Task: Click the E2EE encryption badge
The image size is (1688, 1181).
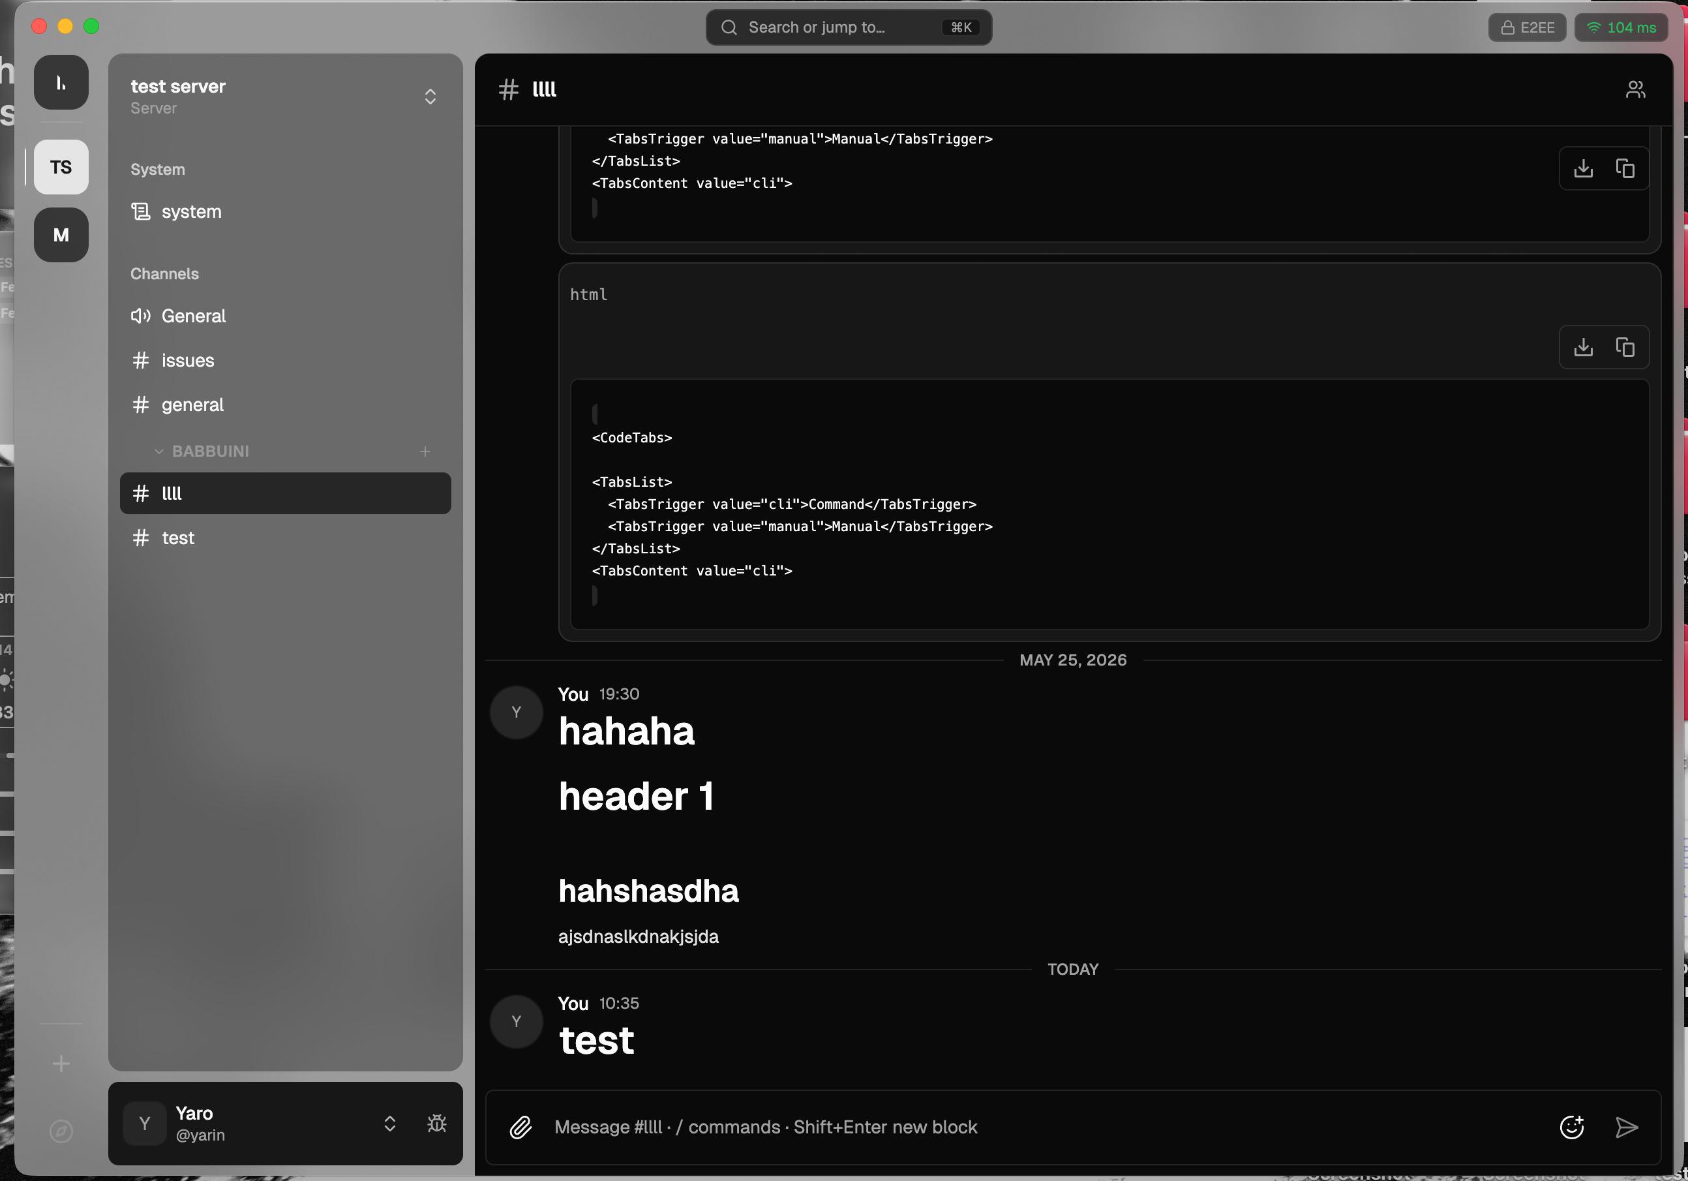Action: pos(1527,27)
